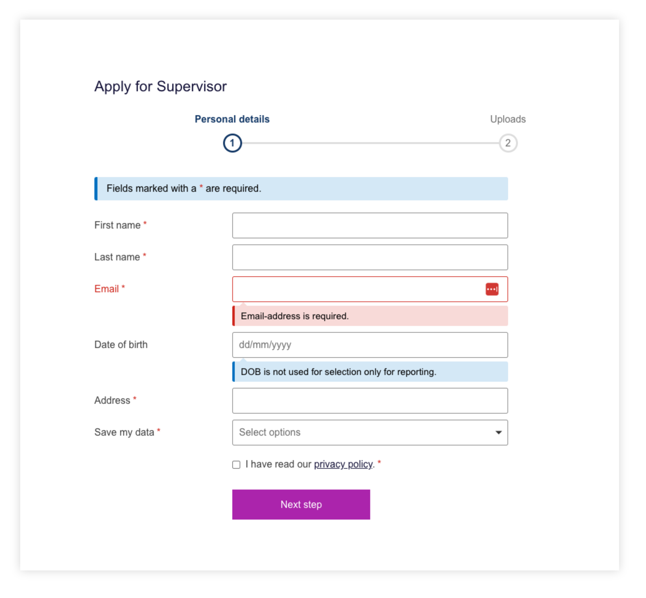
Task: Focus the Last name input
Action: pos(370,257)
